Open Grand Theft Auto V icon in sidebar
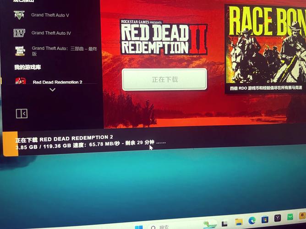 (19, 15)
